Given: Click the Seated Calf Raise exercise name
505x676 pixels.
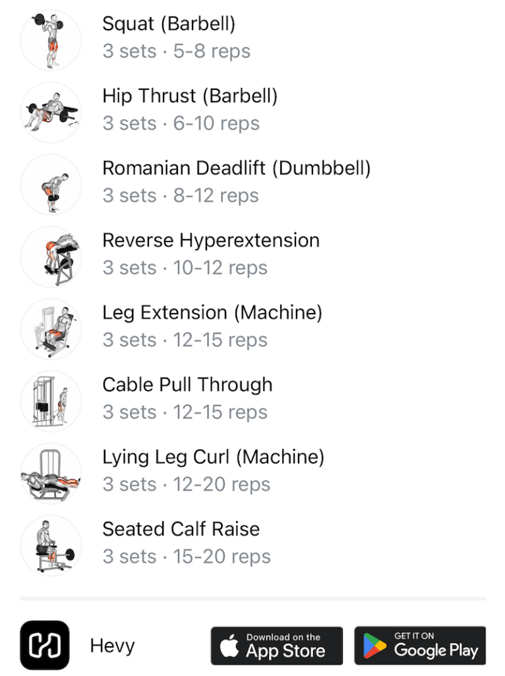Looking at the screenshot, I should 181,529.
